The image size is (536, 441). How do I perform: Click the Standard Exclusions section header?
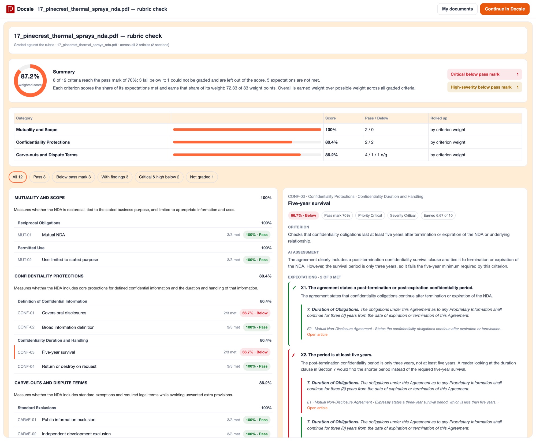pyautogui.click(x=143, y=408)
